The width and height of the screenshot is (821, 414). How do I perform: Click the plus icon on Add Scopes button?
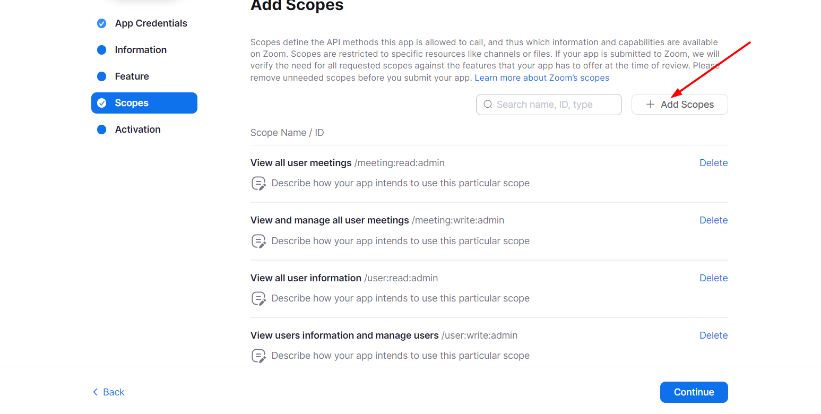[x=650, y=104]
